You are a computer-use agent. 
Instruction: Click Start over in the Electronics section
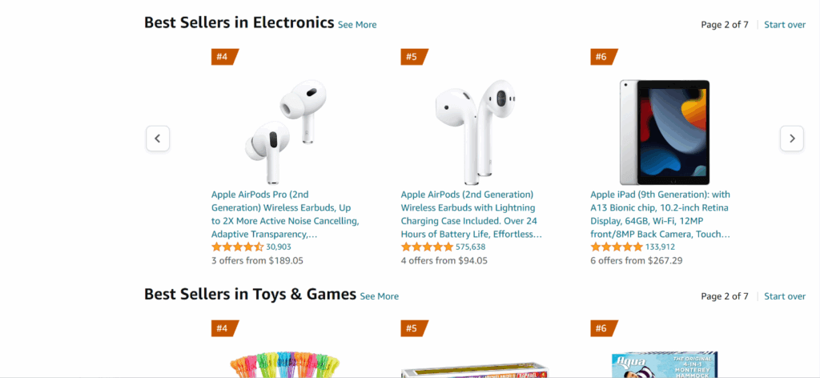point(785,25)
